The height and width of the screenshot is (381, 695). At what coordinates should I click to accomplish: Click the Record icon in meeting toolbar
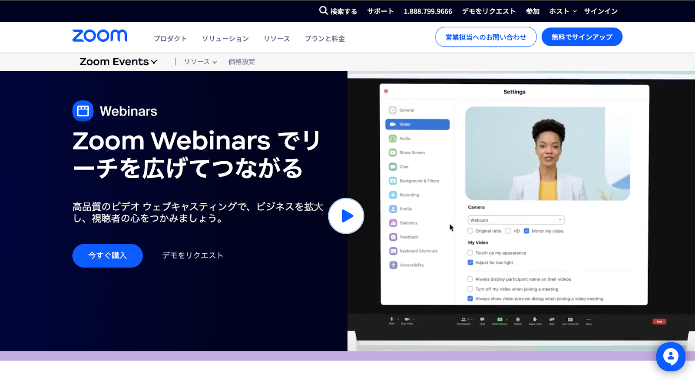pyautogui.click(x=518, y=320)
